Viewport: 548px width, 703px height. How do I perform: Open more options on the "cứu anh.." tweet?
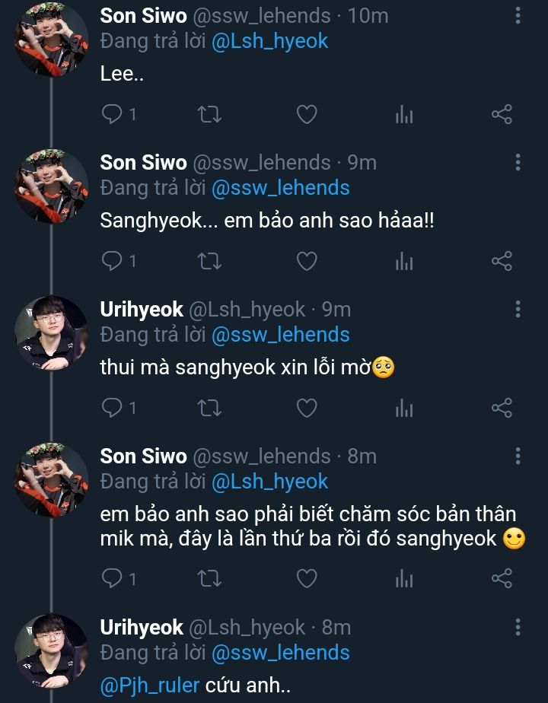(518, 627)
